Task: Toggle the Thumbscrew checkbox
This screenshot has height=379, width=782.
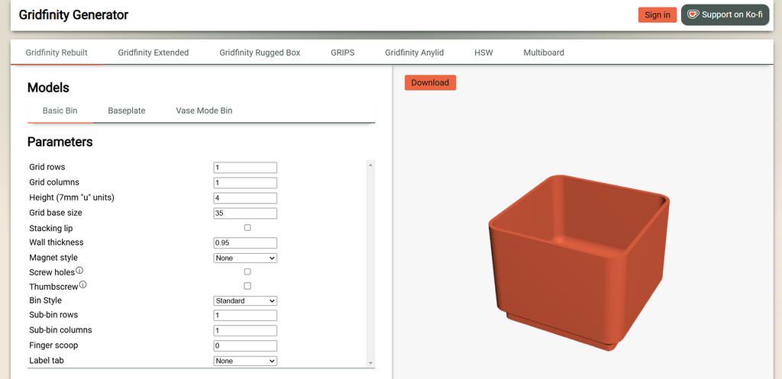Action: pyautogui.click(x=247, y=286)
